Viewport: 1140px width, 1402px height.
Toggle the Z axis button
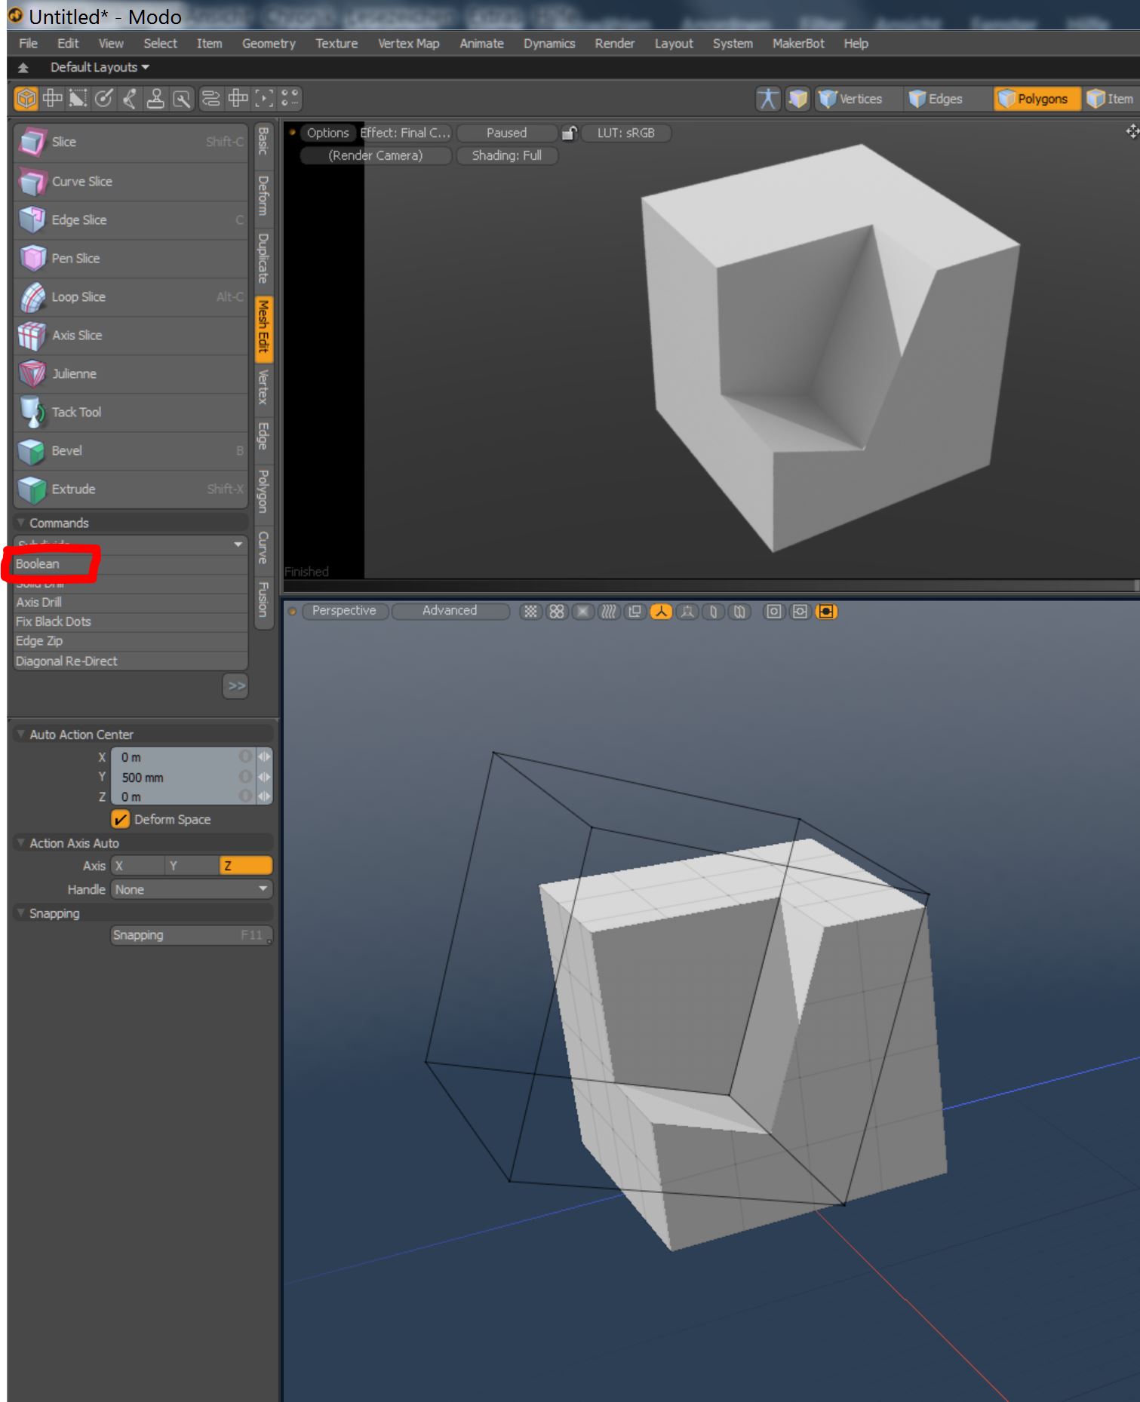point(246,866)
